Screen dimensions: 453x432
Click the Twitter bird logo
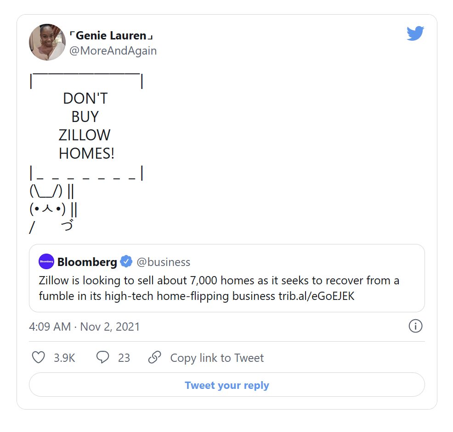[x=415, y=33]
